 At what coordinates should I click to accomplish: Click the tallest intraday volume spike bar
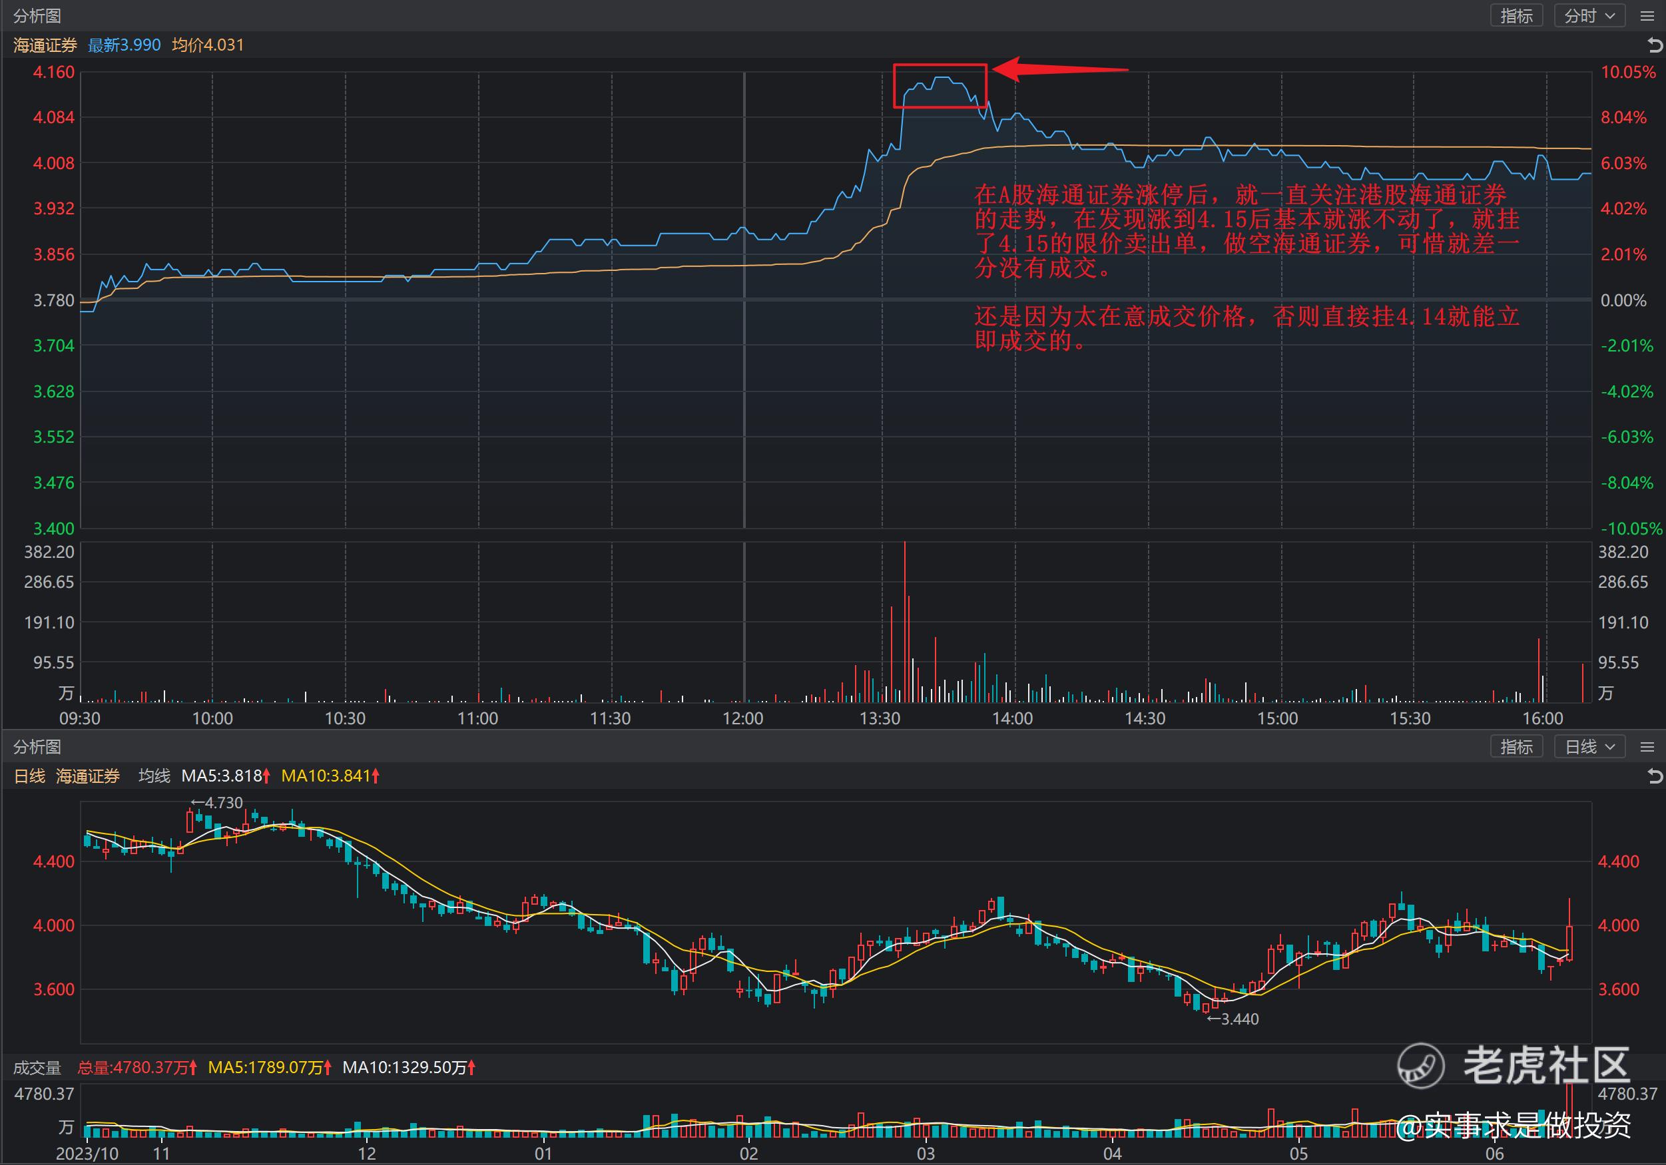click(x=905, y=622)
